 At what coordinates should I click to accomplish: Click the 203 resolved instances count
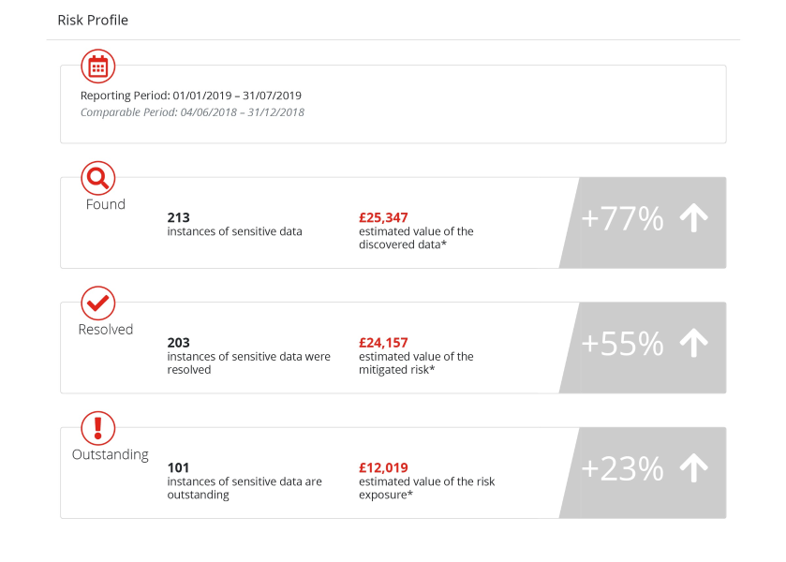[x=179, y=343]
